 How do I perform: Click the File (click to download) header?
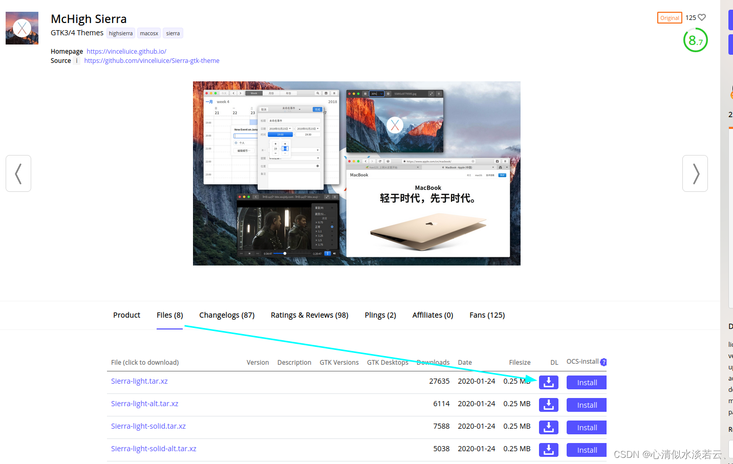tap(145, 362)
